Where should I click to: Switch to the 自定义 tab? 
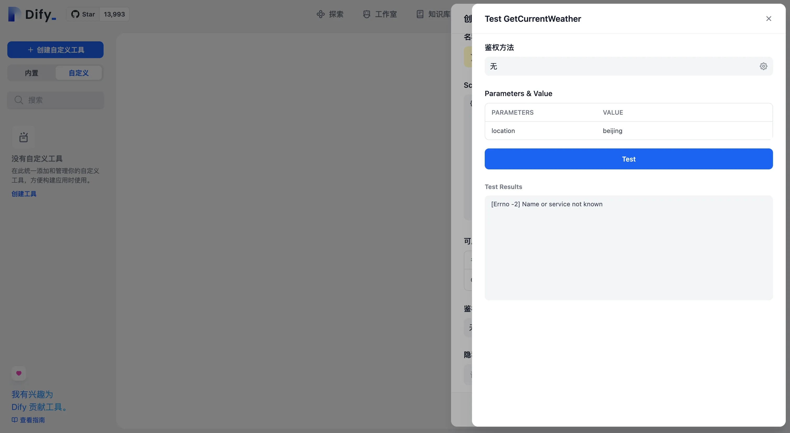(78, 73)
